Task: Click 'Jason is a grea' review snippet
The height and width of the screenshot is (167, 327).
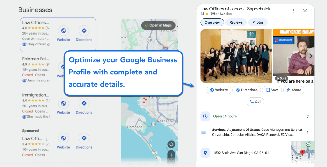Action: pos(36,80)
